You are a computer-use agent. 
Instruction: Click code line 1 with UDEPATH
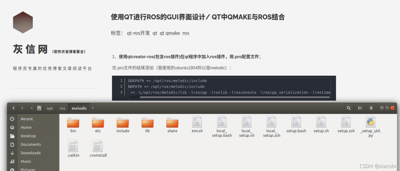tap(167, 81)
